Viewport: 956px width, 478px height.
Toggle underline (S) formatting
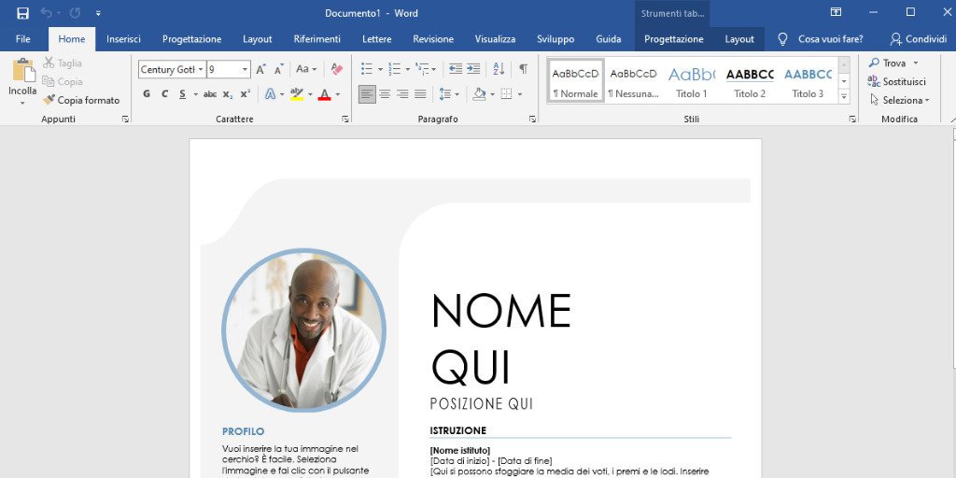[x=182, y=94]
